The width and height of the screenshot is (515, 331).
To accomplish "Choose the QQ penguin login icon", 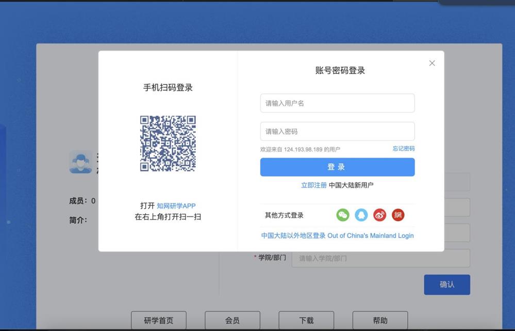I will 361,215.
